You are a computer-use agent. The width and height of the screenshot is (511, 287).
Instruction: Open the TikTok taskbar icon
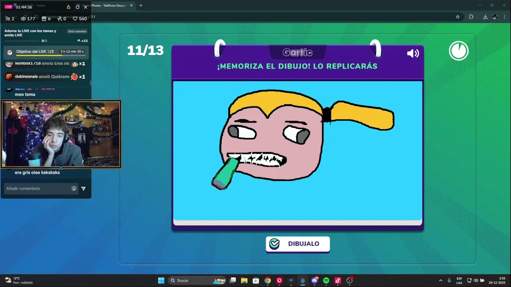pyautogui.click(x=338, y=281)
